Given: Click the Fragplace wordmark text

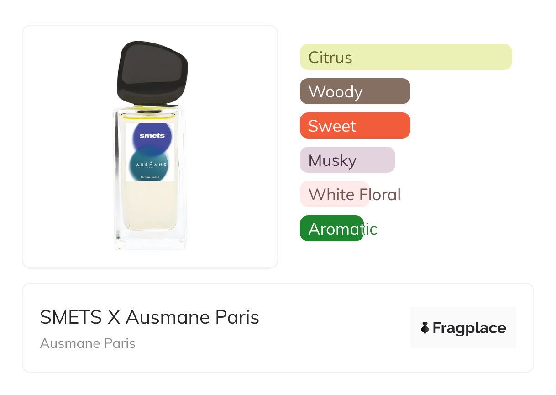Looking at the screenshot, I should coord(469,328).
